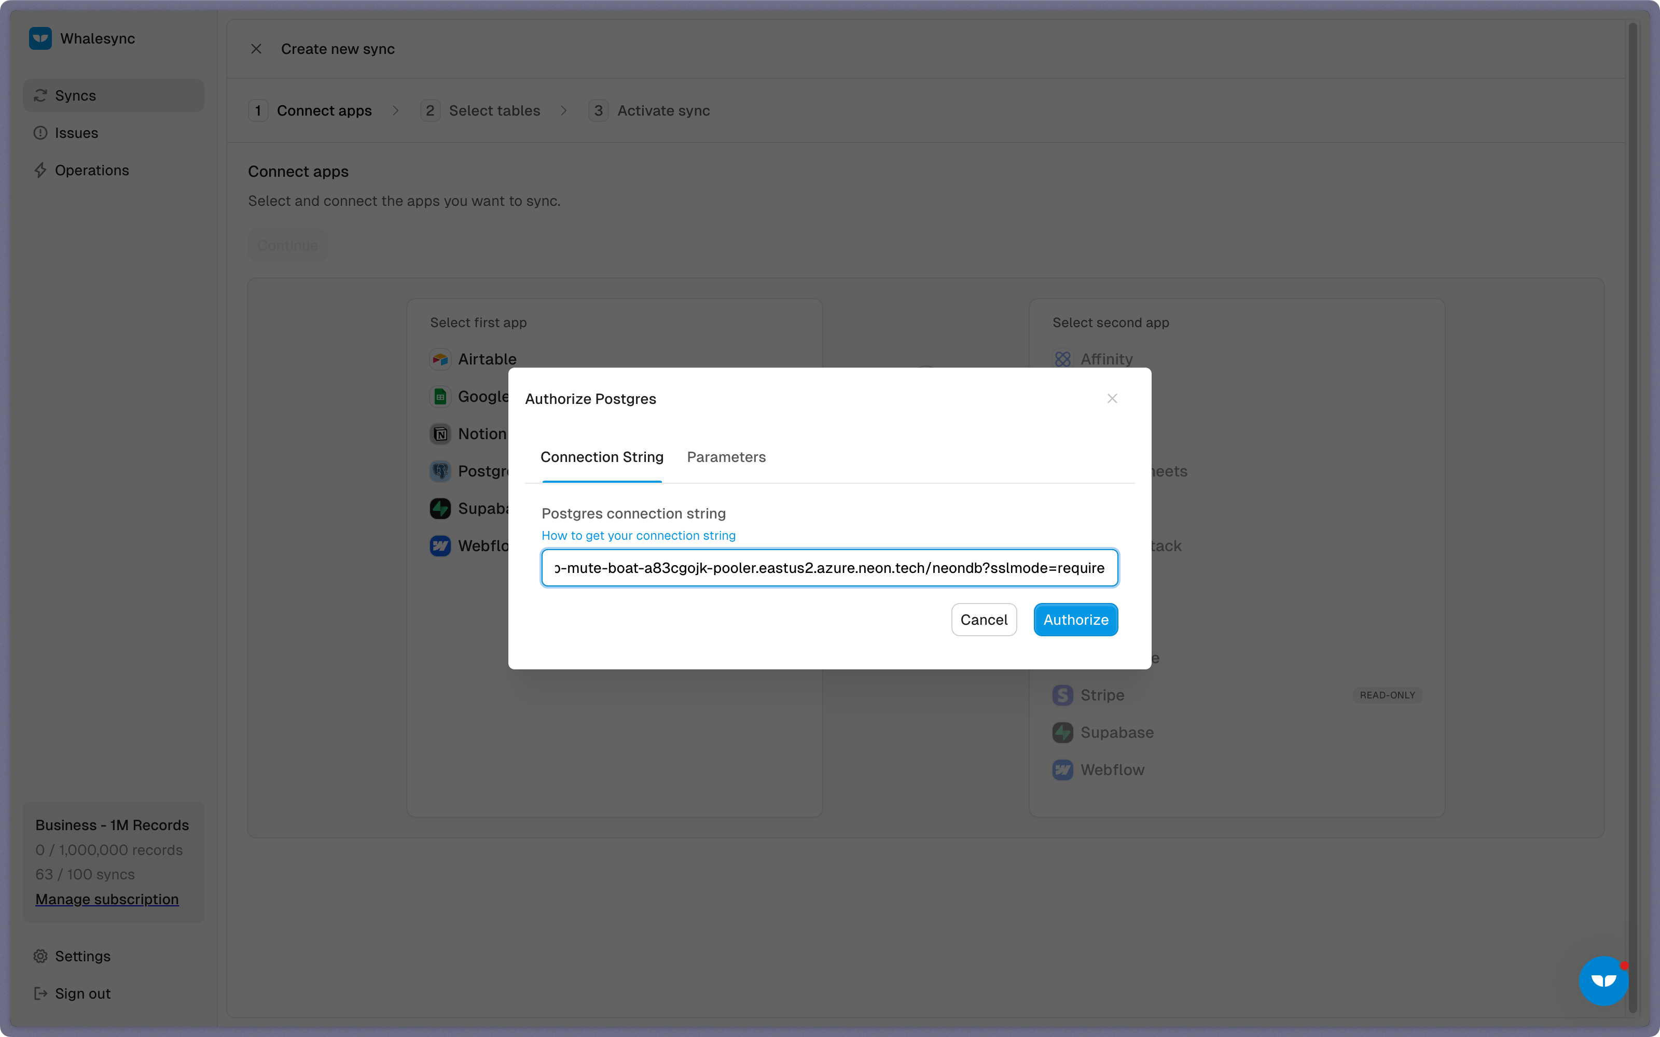1660x1037 pixels.
Task: Go to step 2 Select tables
Action: 480,110
